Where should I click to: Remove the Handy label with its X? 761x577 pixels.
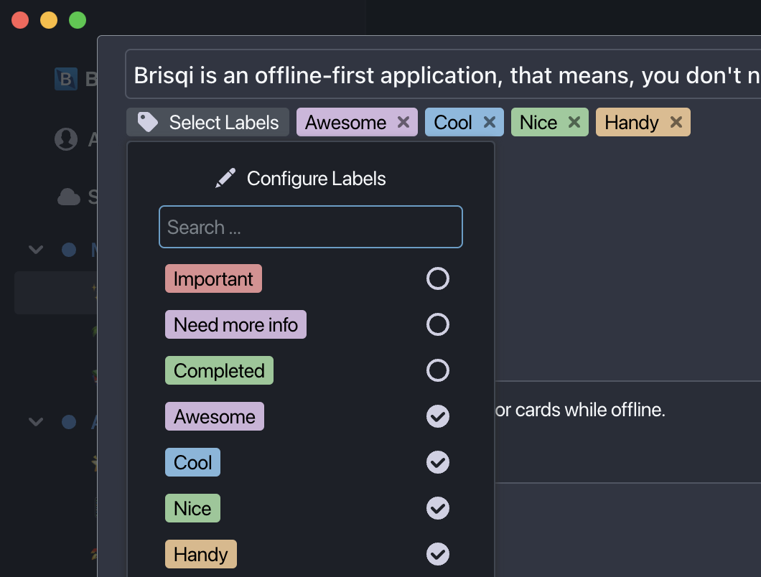[x=676, y=122]
